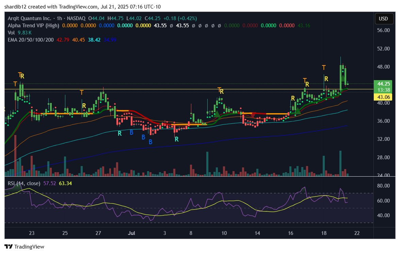Click the Alpha Trend VIP (High) indicator label
Image resolution: width=400 pixels, height=254 pixels.
33,26
